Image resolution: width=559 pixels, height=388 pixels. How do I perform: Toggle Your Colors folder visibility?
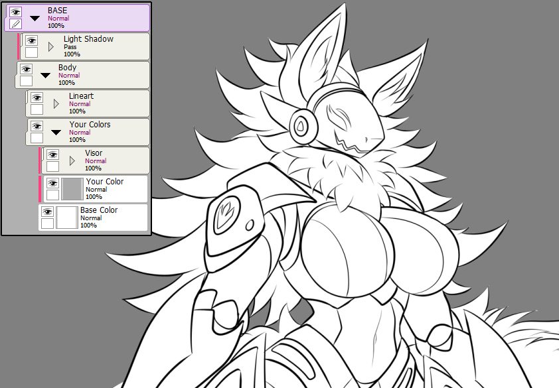click(37, 126)
